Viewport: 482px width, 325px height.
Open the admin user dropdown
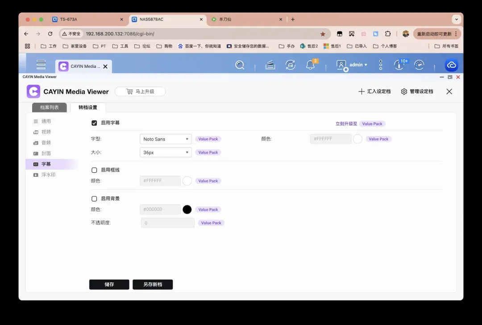point(353,65)
